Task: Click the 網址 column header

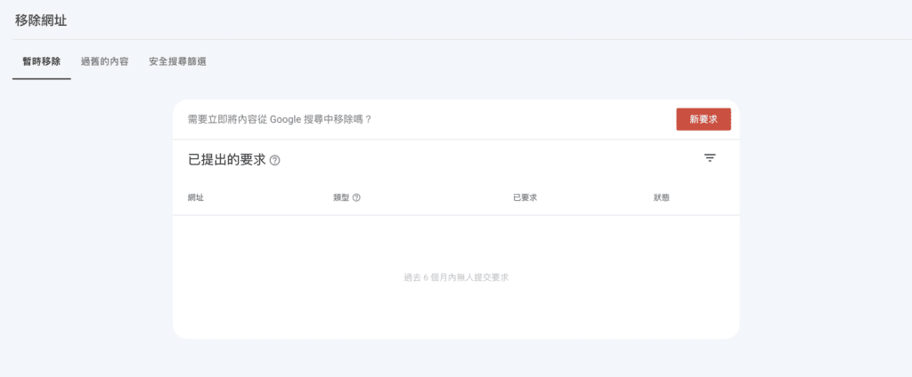Action: click(196, 197)
